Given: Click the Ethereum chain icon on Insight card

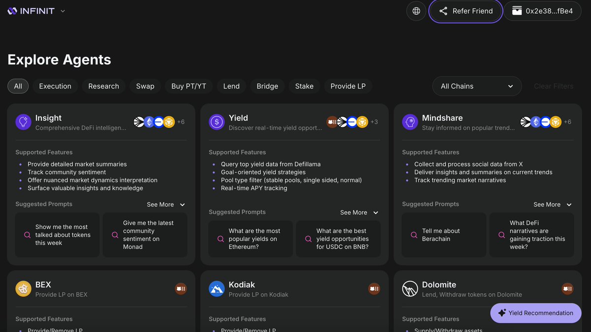Looking at the screenshot, I should pos(149,122).
